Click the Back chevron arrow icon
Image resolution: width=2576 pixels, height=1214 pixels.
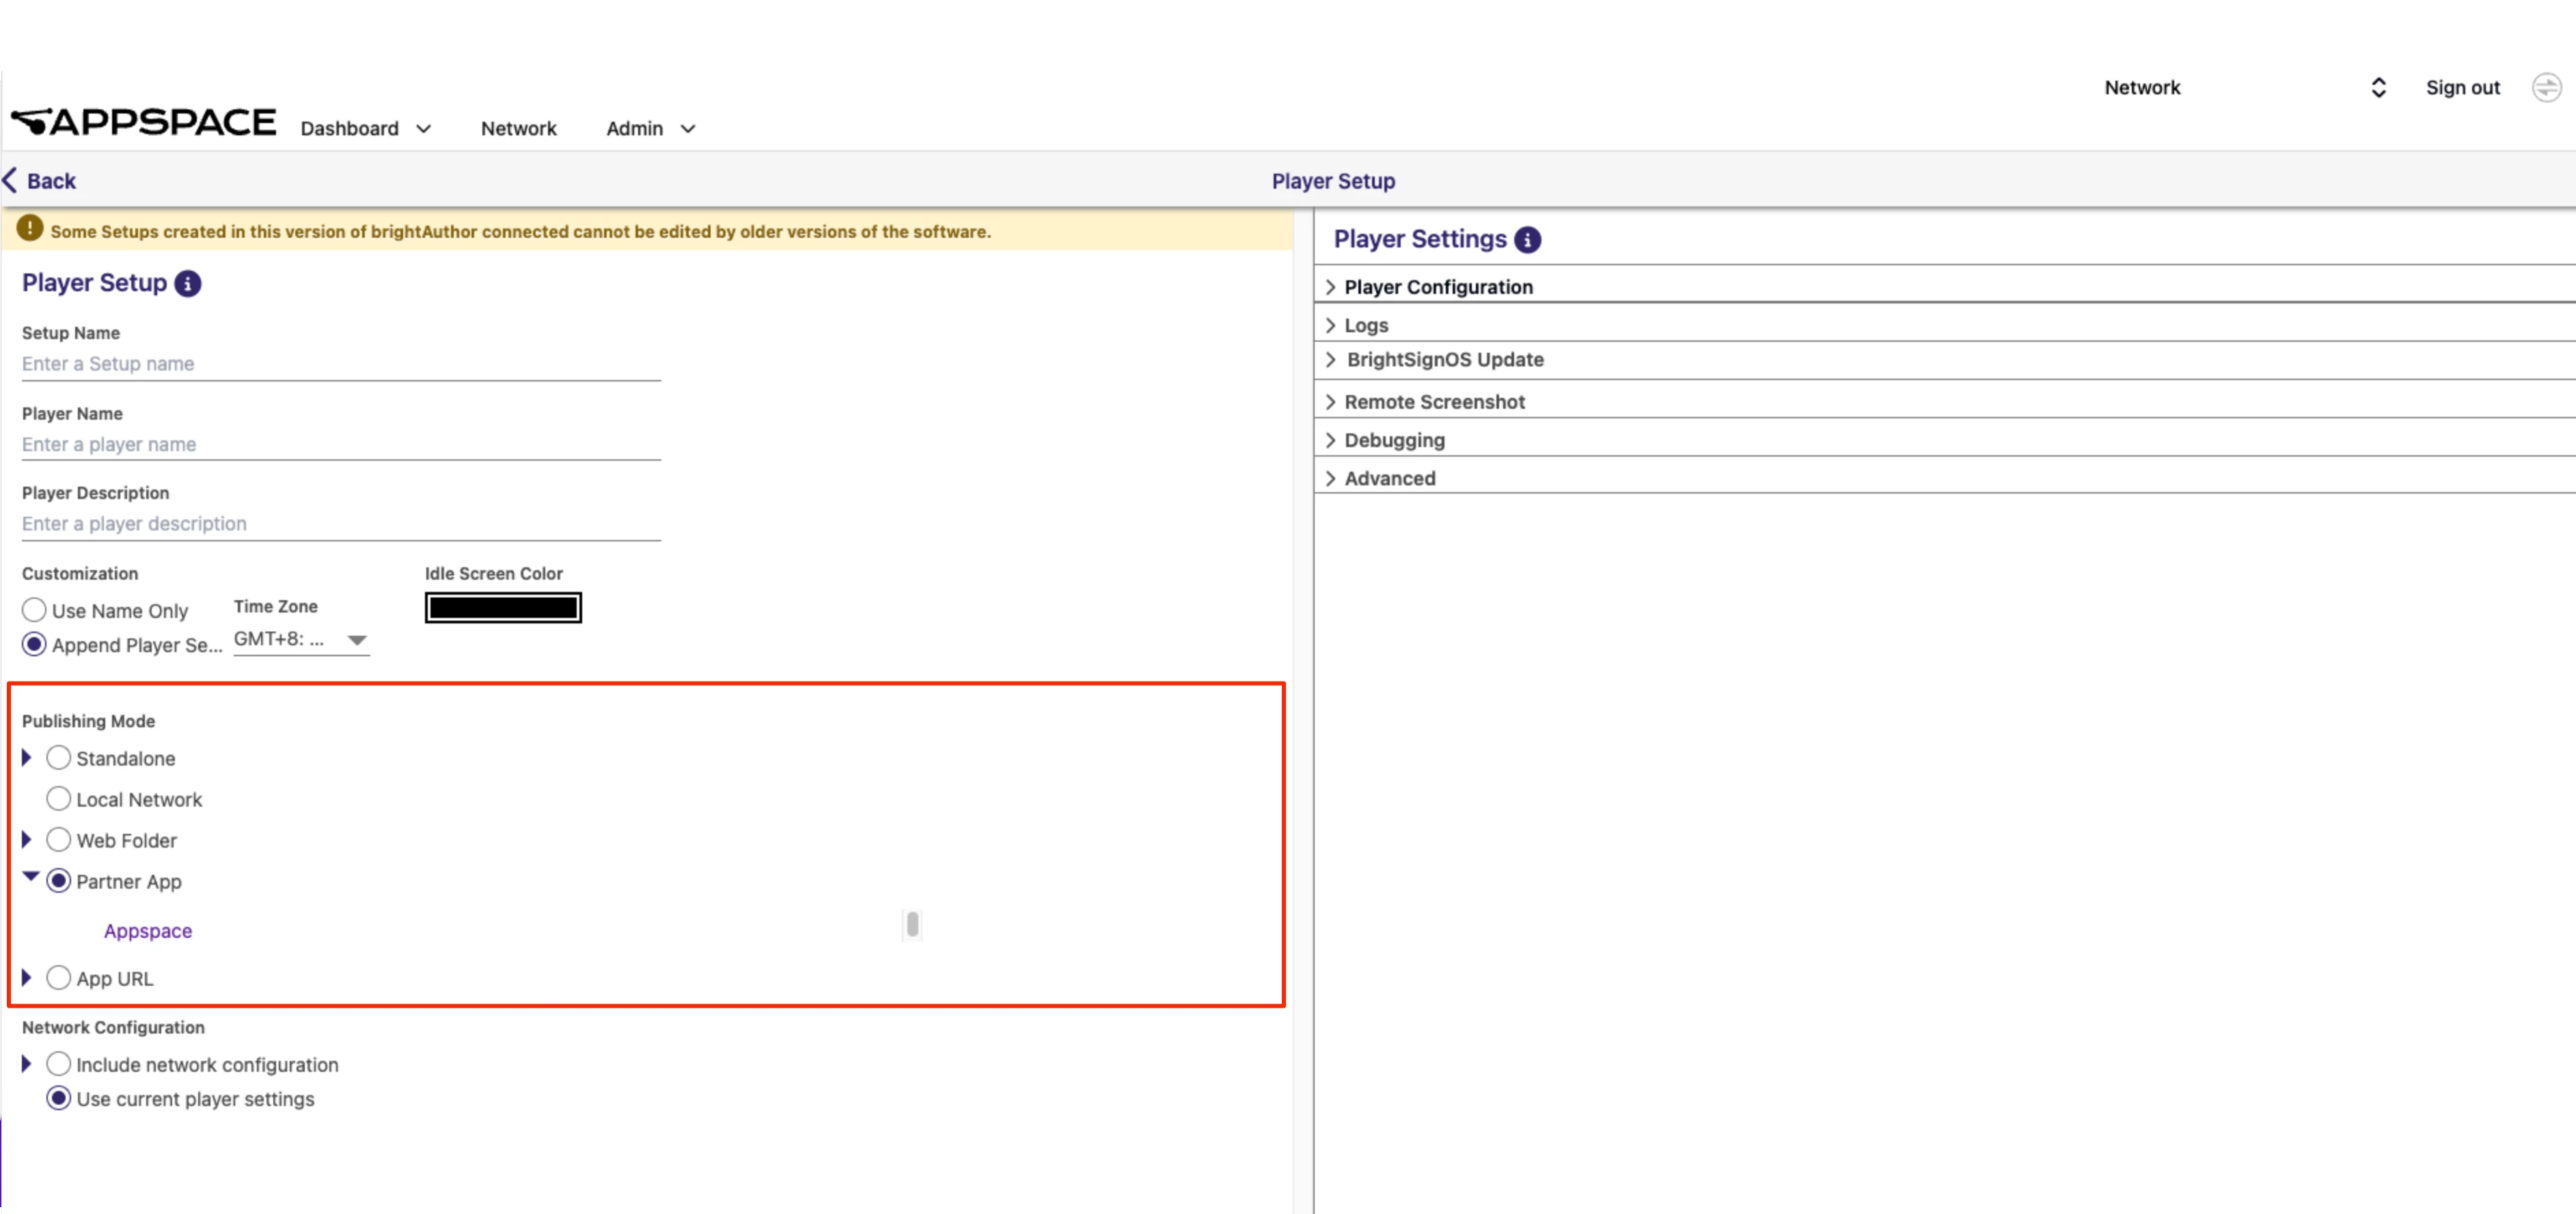(x=10, y=180)
